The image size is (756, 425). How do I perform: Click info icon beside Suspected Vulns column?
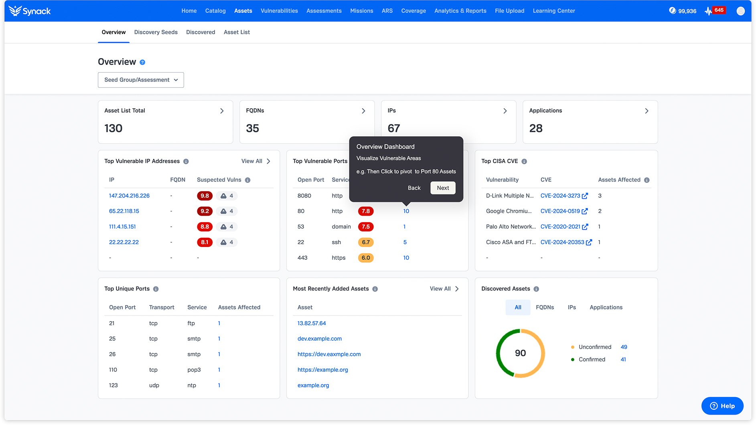[248, 180]
